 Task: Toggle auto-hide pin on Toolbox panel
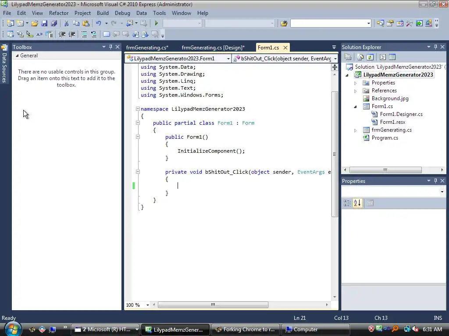click(110, 47)
